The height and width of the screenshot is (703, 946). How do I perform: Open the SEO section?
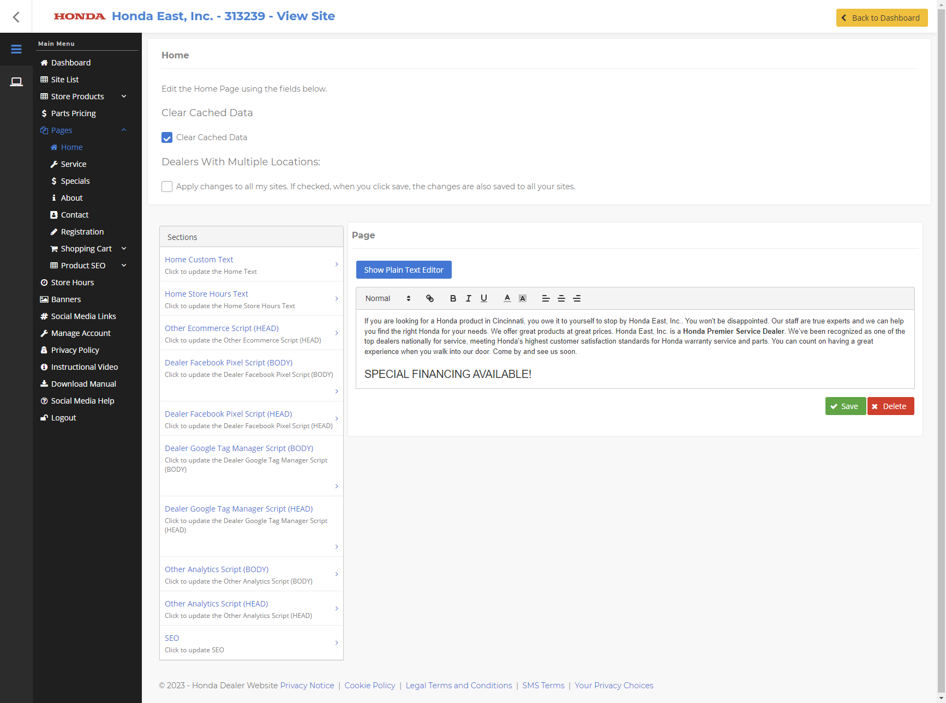252,643
